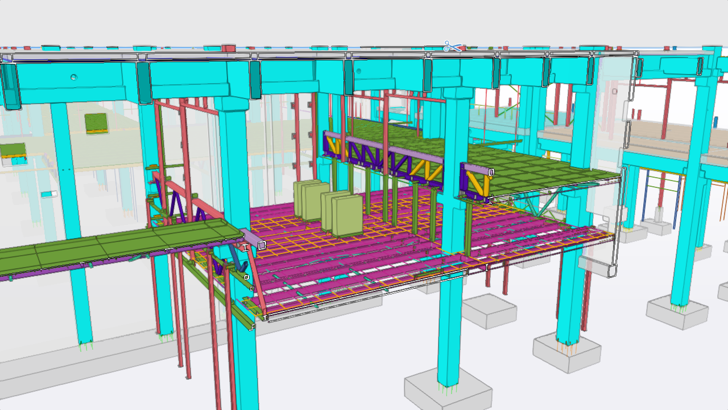Select the green square panel behind the glass wall
Viewport: 728px width, 410px height.
click(x=96, y=122)
